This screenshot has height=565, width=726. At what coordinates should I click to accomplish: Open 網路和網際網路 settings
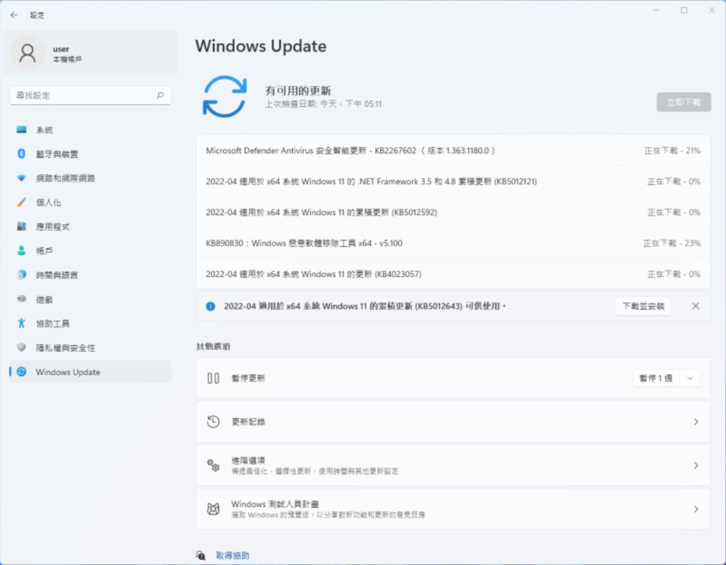[65, 178]
